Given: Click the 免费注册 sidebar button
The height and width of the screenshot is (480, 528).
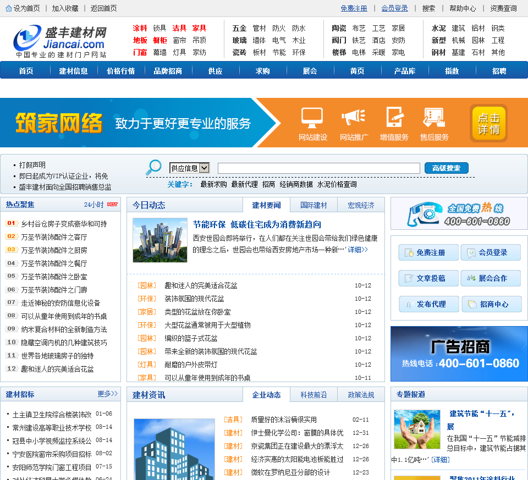Looking at the screenshot, I should point(428,252).
